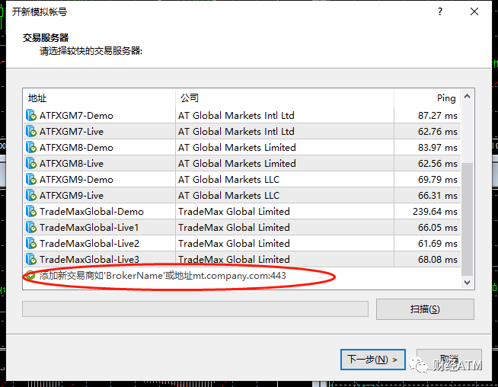Click TradeMax Global Limited in TradeMaxGlobal-Live2 row
Screen dimensions: 498x387
click(x=234, y=243)
